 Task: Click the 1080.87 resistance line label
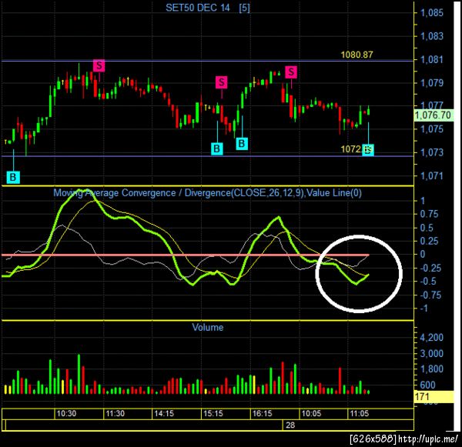coord(357,55)
